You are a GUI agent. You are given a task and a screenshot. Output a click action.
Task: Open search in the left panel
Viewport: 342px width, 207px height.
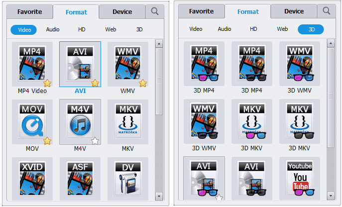(x=155, y=11)
